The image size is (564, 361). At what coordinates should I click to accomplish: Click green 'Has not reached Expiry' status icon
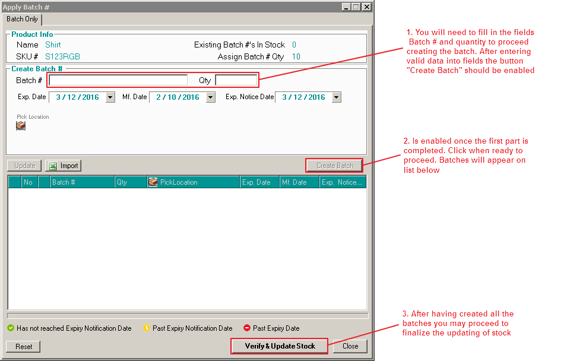pyautogui.click(x=11, y=328)
